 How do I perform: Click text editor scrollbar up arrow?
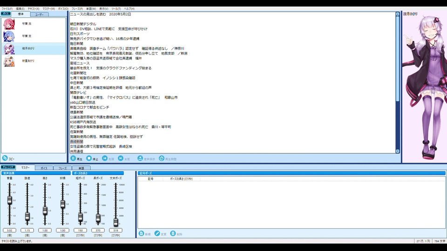click(398, 14)
